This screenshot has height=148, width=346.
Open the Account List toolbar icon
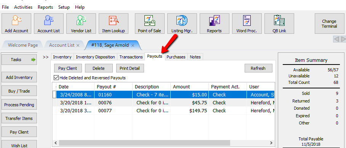pyautogui.click(x=48, y=24)
